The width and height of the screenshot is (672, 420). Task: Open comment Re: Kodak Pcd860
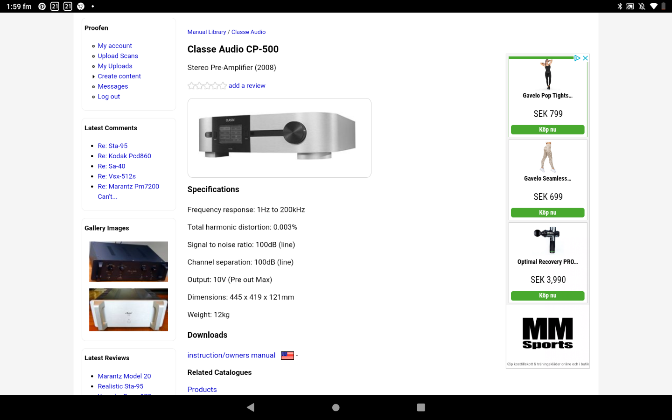click(x=124, y=156)
